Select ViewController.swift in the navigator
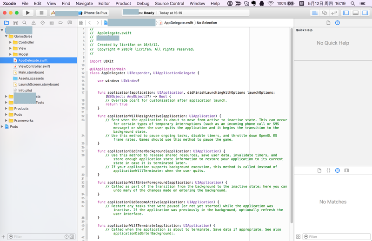372x241 pixels. pos(34,66)
